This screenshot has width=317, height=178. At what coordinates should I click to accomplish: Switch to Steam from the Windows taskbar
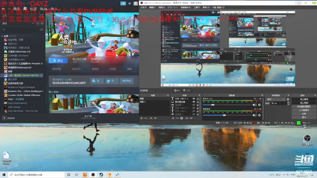(x=101, y=174)
